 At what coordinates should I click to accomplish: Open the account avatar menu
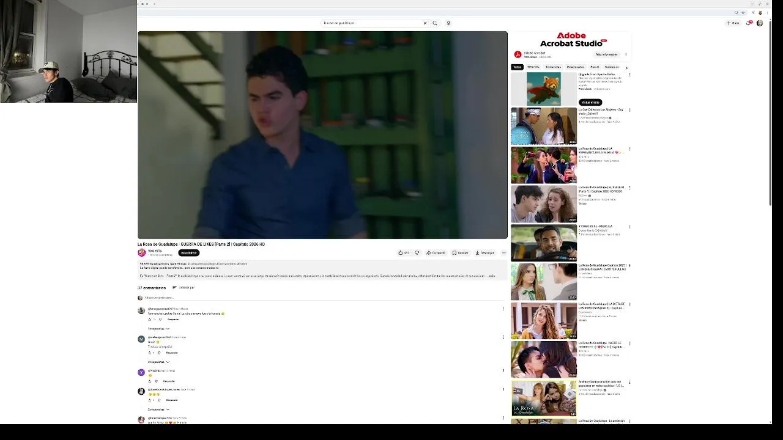coord(760,23)
